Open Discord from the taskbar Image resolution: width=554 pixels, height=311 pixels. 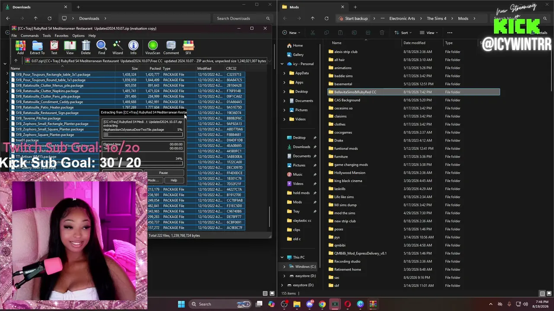tap(309, 304)
